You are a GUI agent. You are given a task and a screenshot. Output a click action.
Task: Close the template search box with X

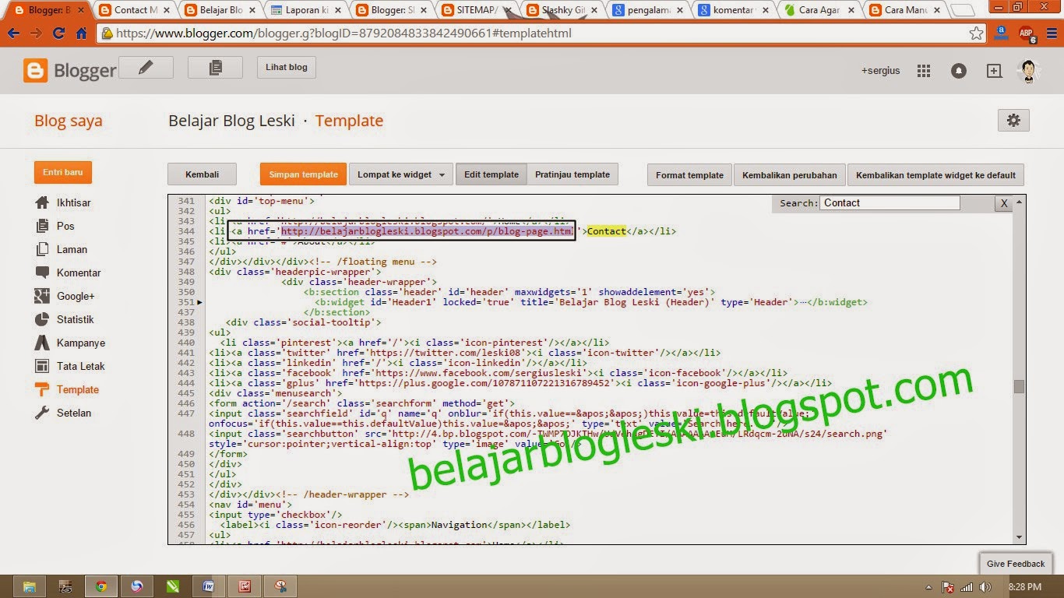click(1004, 203)
